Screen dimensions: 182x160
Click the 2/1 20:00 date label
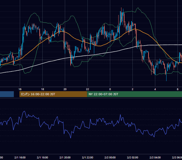pyautogui.click(x=65, y=158)
